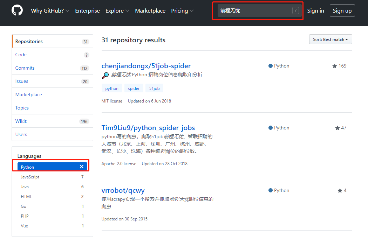The width and height of the screenshot is (368, 240).
Task: Filter results by Vue language
Action: [x=52, y=226]
